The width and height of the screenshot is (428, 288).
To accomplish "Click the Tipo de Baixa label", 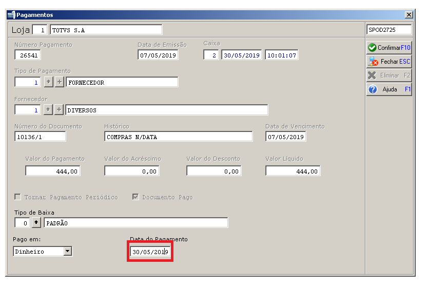I will point(34,213).
